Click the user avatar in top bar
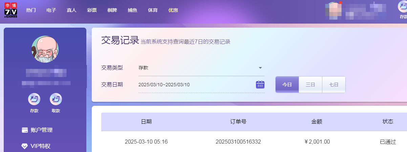The height and width of the screenshot is (152, 407). pyautogui.click(x=333, y=10)
